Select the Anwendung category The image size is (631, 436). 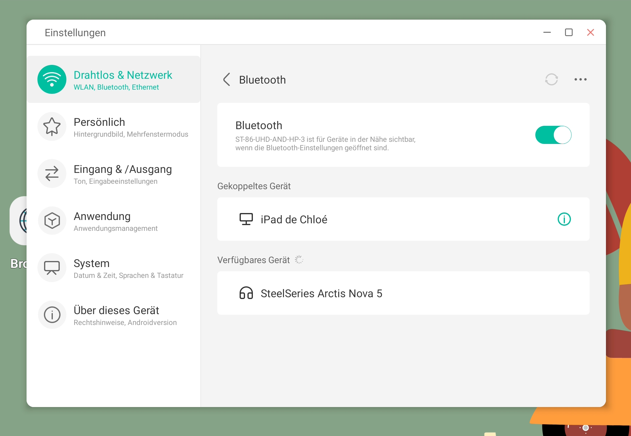coord(113,221)
